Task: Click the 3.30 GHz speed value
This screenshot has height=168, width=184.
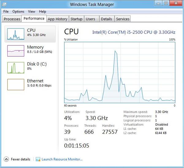Action: [x=97, y=118]
